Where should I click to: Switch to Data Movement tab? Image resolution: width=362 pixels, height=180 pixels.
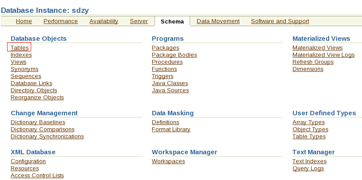click(x=218, y=21)
